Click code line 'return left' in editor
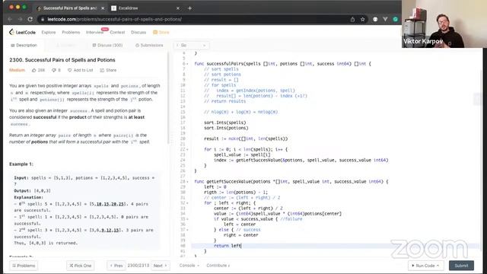The height and width of the screenshot is (274, 487). tap(228, 246)
